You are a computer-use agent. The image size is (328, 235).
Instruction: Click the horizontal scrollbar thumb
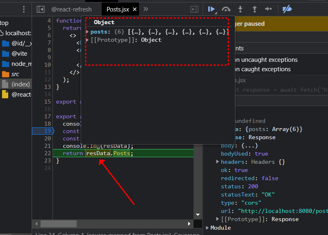[59, 224]
